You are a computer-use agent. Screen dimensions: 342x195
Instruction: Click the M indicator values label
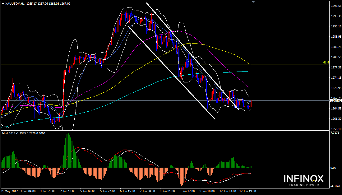click(23, 133)
